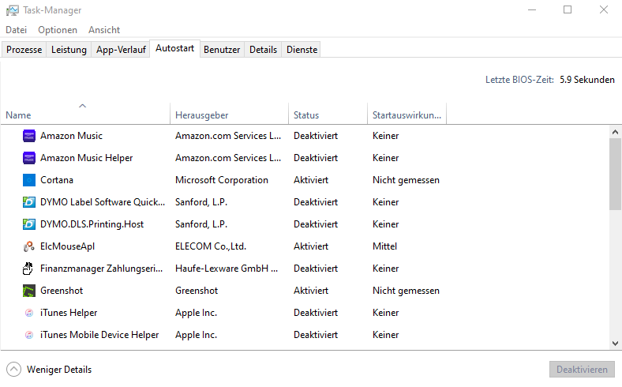622x387 pixels.
Task: Click Aktiviert status in Cortana row
Action: click(311, 180)
